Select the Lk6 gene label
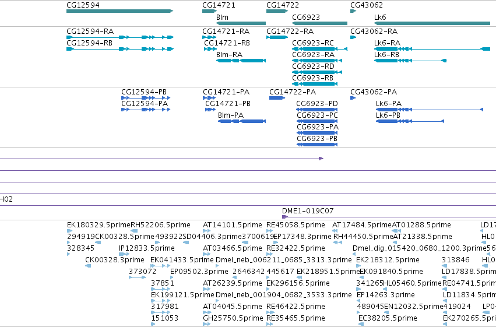496x327 pixels. click(x=380, y=17)
